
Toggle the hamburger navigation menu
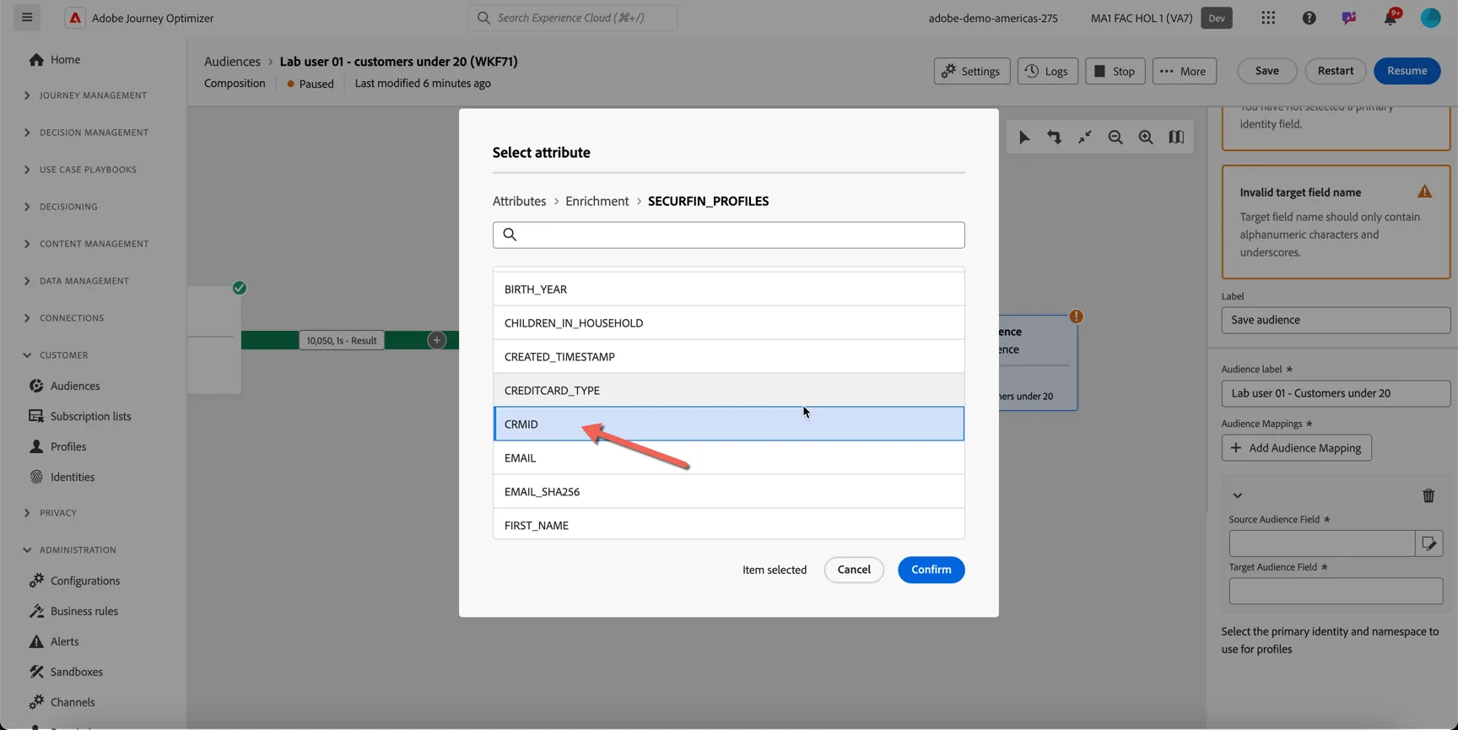(27, 18)
